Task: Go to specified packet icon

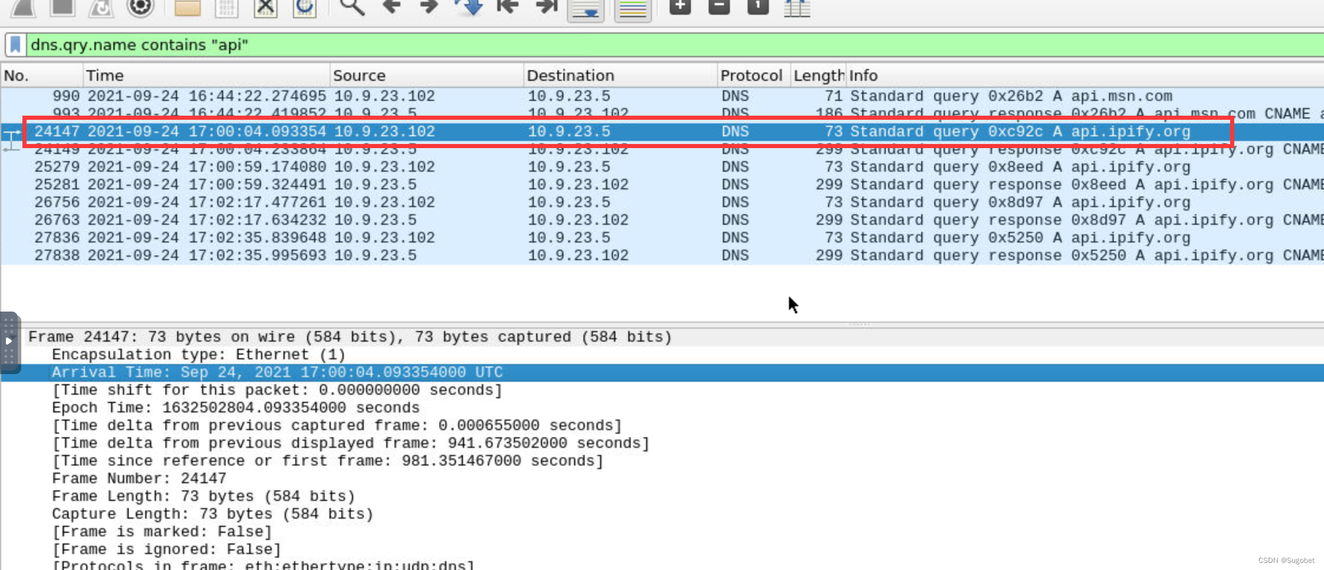Action: pyautogui.click(x=469, y=7)
